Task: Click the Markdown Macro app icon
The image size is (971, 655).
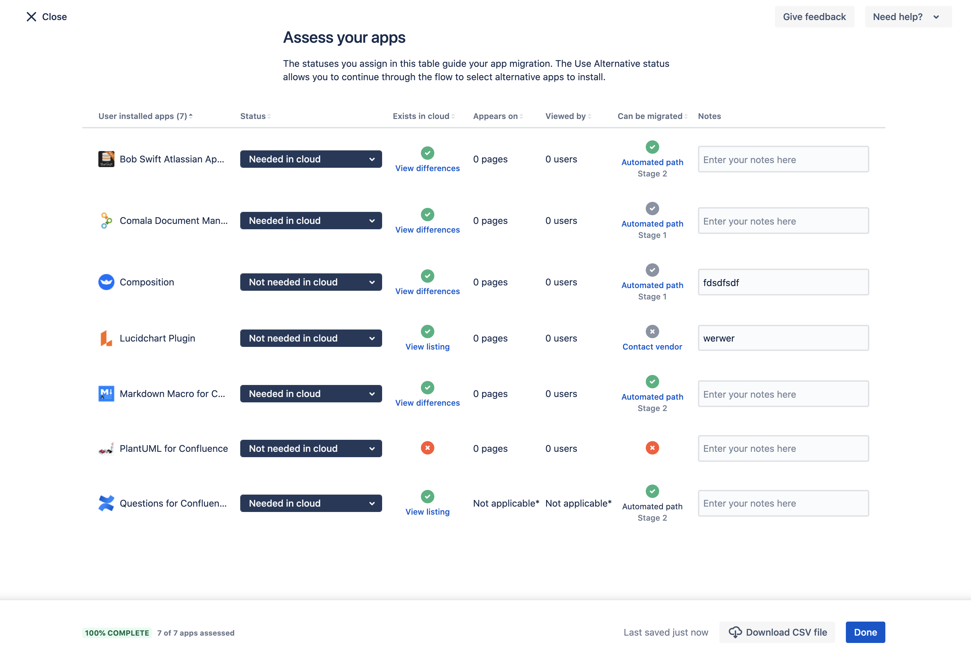Action: (x=106, y=393)
